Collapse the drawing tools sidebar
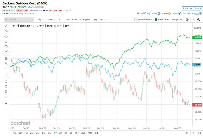 (6, 104)
